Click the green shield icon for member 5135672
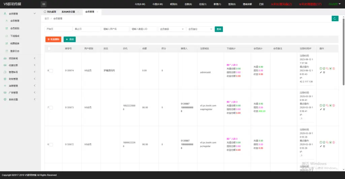Image resolution: width=345 pixels, height=179 pixels. (x=324, y=143)
